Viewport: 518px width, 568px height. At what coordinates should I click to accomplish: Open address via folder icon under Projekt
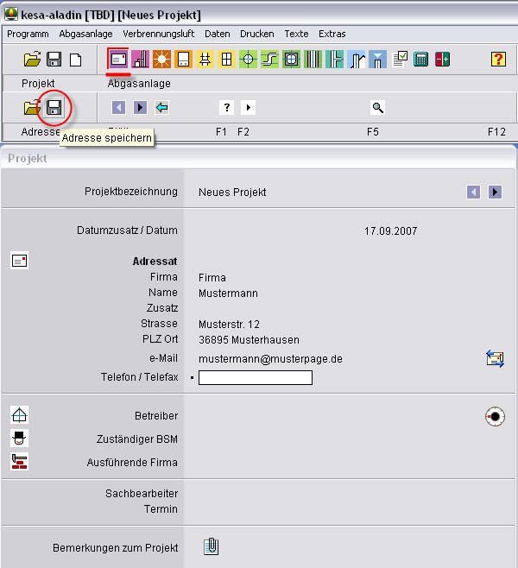tap(32, 108)
